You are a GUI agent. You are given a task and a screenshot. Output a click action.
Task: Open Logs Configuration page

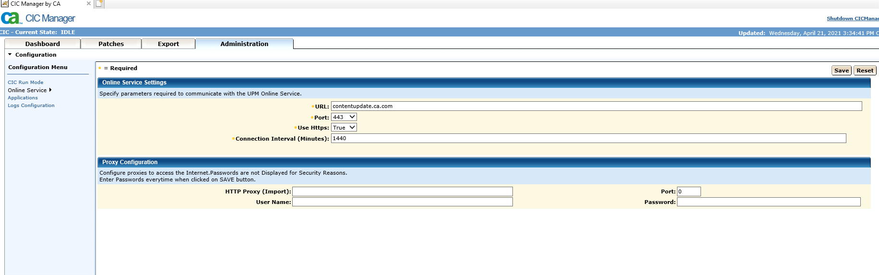[31, 106]
